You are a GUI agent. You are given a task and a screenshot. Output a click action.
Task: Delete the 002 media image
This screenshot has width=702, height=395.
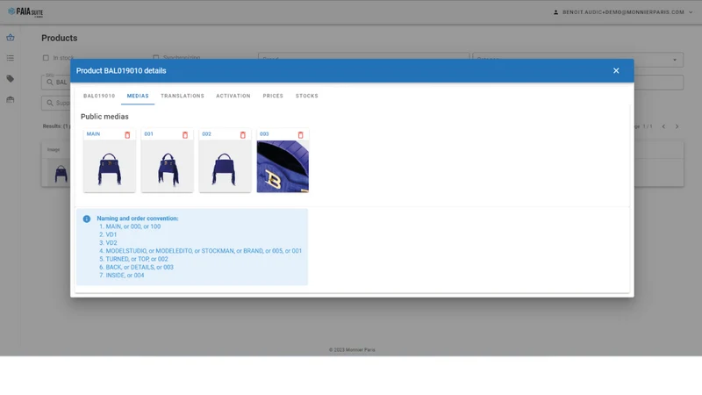pyautogui.click(x=243, y=135)
